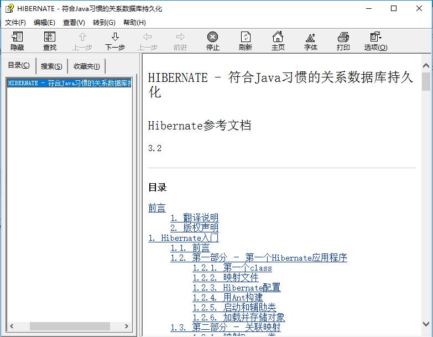Viewport: 433px width, 337px height.
Task: Open the 1.2.1. 第一个class link
Action: 232,268
